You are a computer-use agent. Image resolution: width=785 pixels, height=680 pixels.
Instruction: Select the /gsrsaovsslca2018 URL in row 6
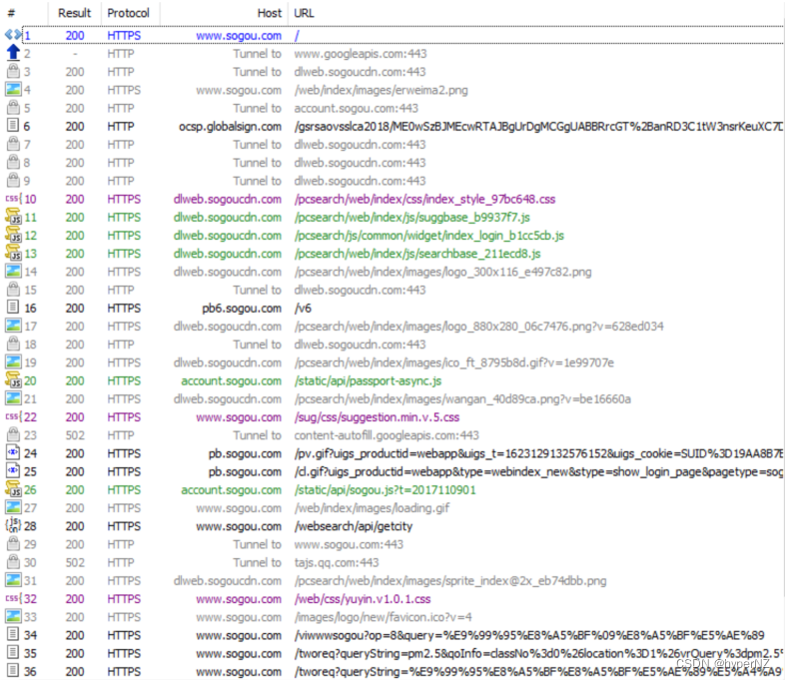(538, 126)
